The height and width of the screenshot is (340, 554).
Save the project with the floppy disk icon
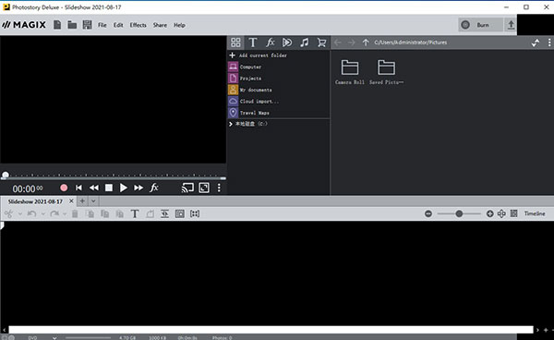pyautogui.click(x=87, y=25)
